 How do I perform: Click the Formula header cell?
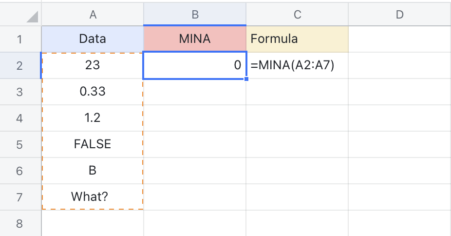point(297,39)
